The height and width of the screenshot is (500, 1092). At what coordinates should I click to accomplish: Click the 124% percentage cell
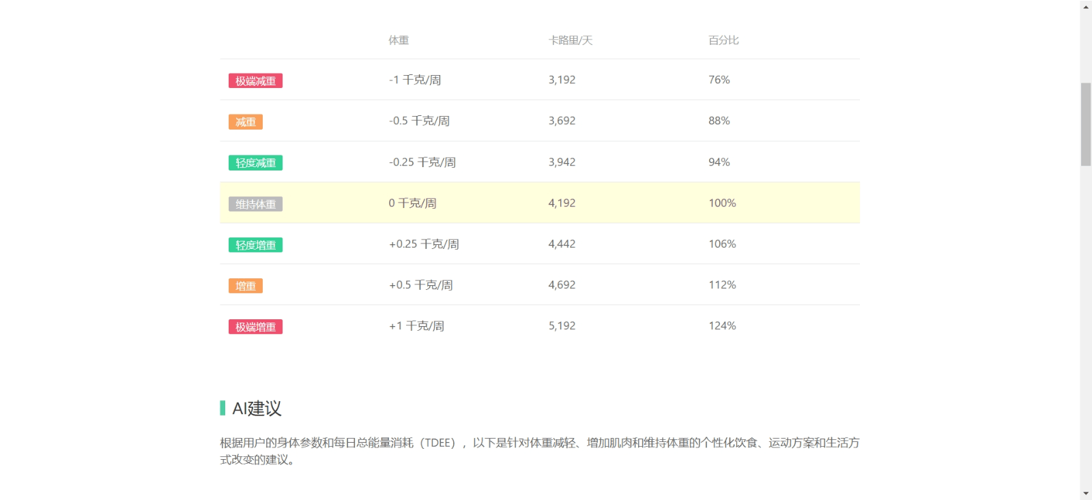click(722, 326)
